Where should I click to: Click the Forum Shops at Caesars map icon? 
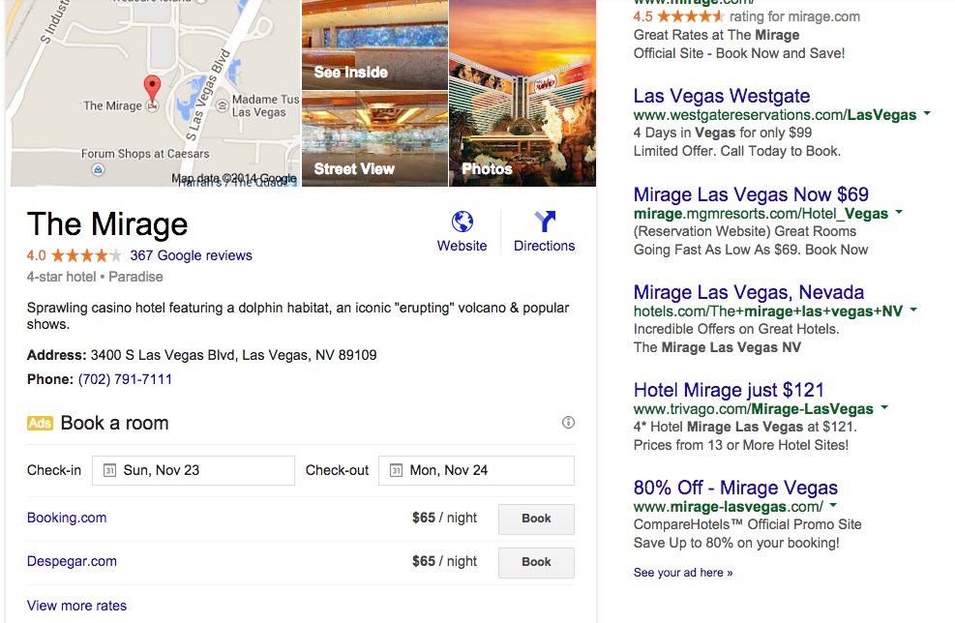coord(97,170)
